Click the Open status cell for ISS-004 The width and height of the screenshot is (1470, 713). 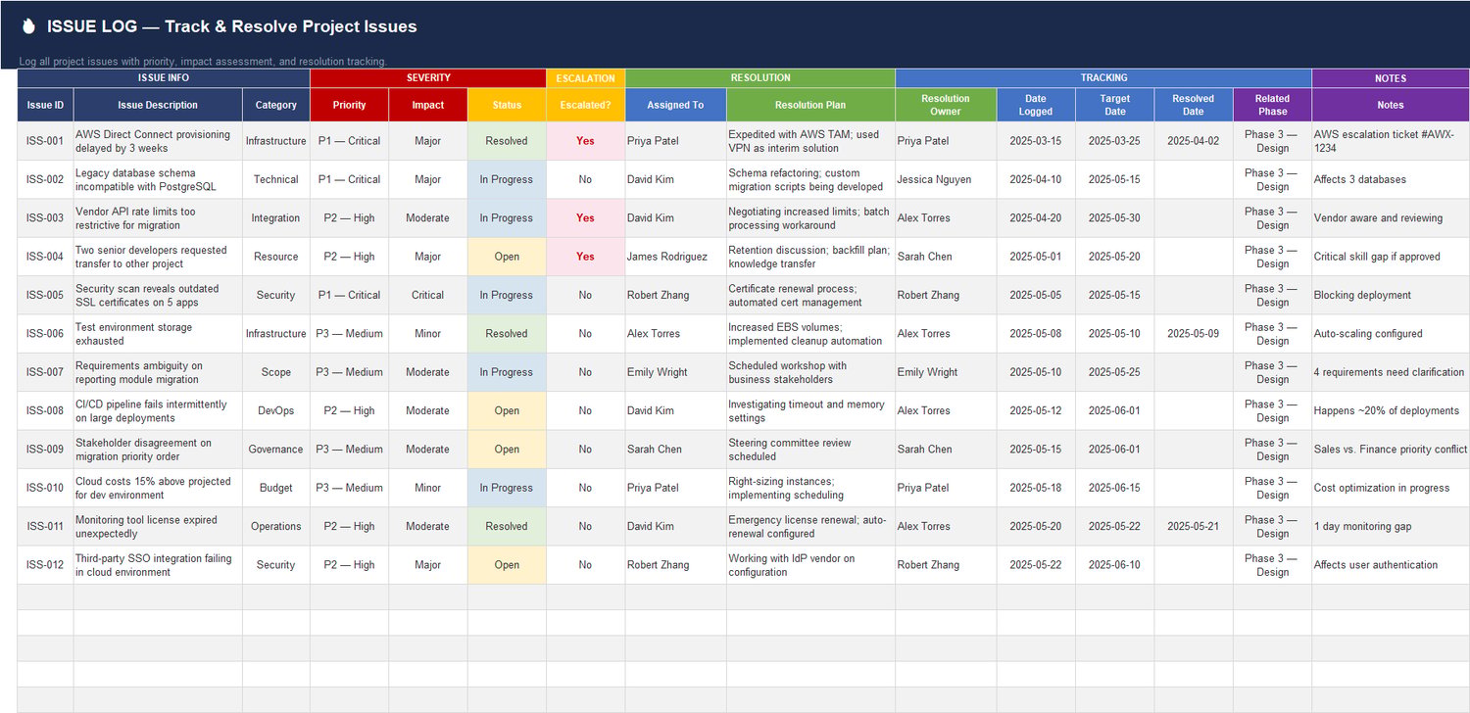(x=507, y=257)
